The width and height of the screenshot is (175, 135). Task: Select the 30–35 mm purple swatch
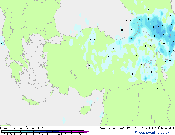62,131
